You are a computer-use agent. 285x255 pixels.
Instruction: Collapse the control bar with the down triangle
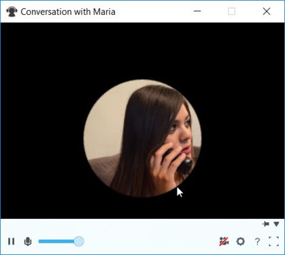pos(276,224)
